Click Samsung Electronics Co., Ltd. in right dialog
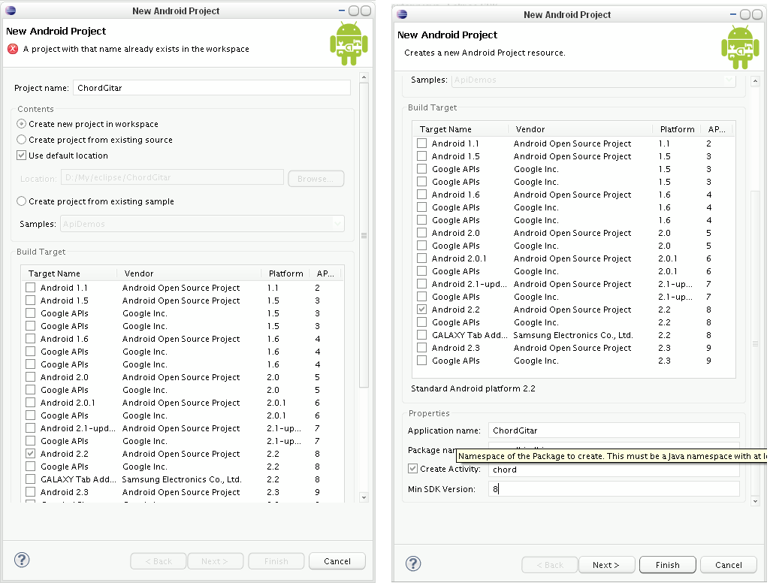 (573, 335)
